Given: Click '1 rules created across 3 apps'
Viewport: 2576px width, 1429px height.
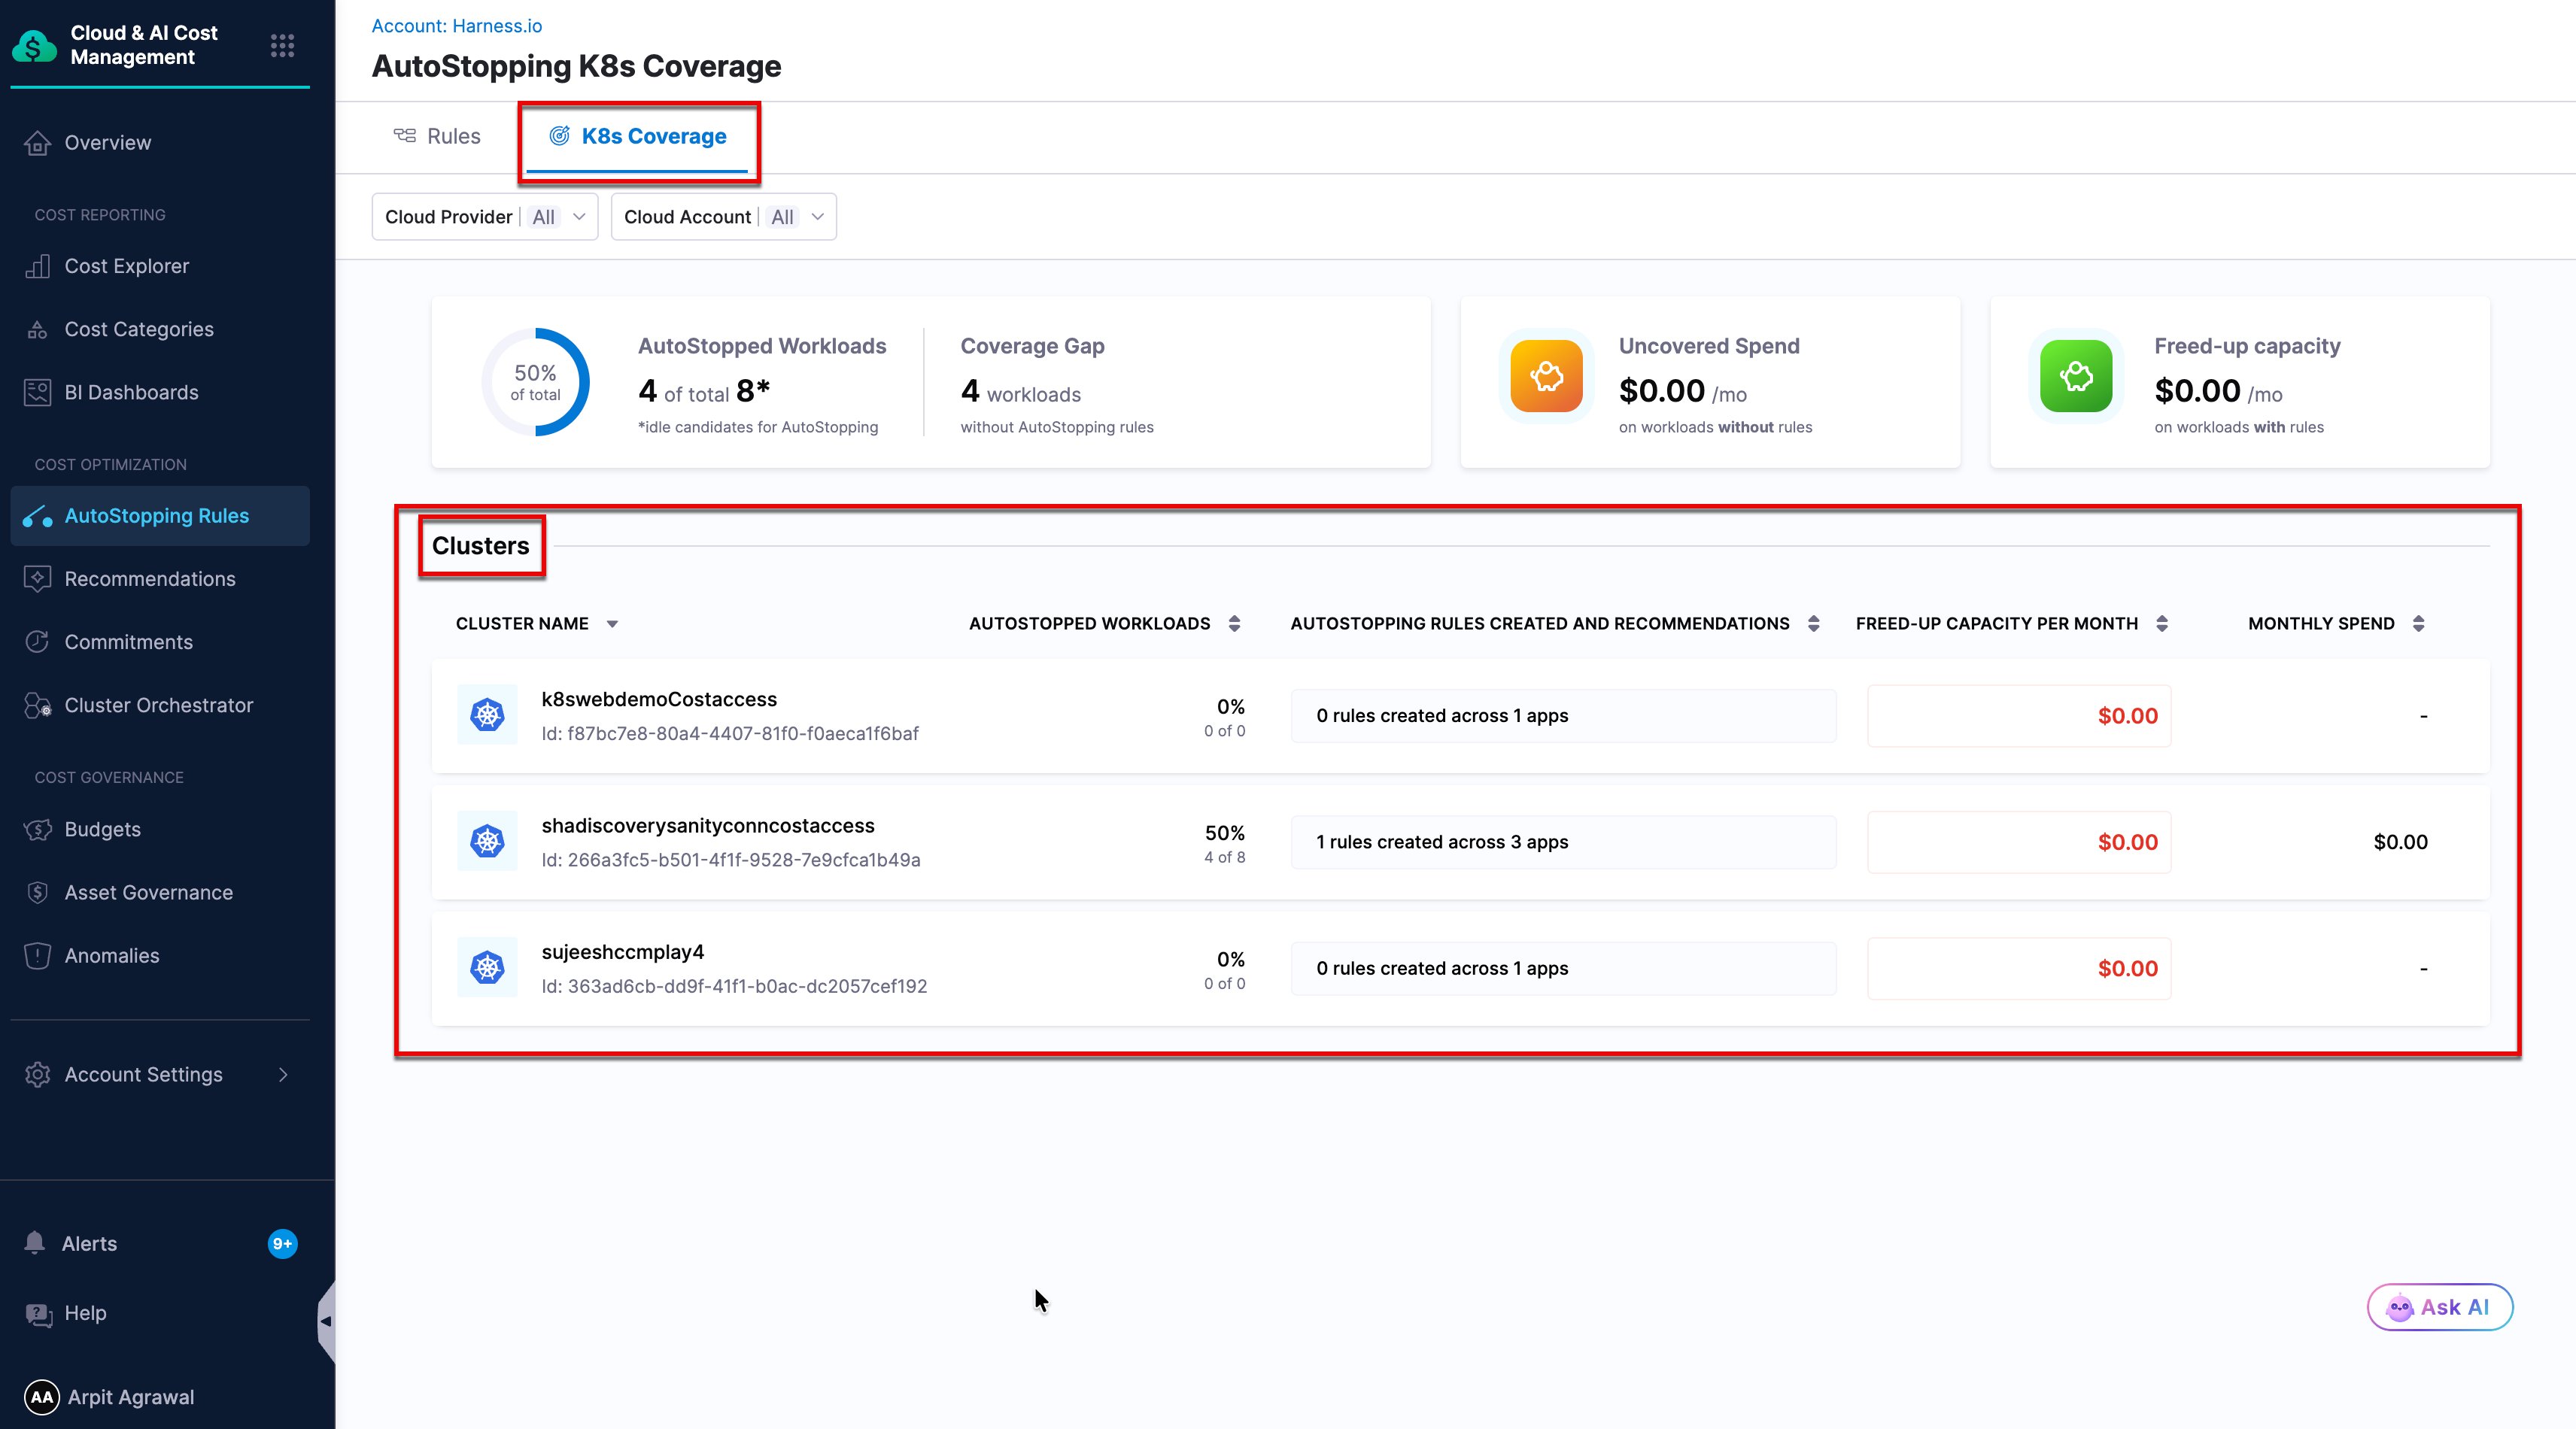Looking at the screenshot, I should point(1563,842).
